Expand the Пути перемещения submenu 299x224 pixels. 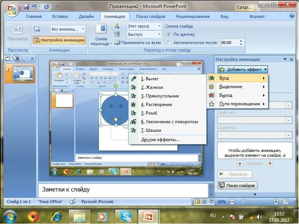(237, 104)
